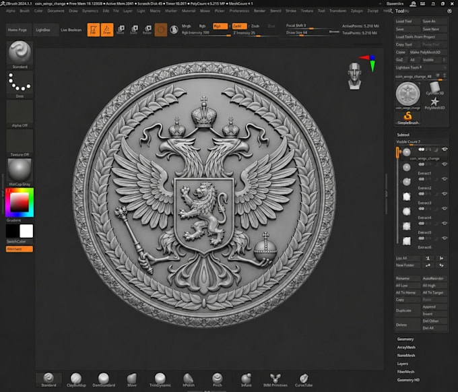This screenshot has width=458, height=392.
Task: Click the Load Tool button
Action: click(x=407, y=22)
